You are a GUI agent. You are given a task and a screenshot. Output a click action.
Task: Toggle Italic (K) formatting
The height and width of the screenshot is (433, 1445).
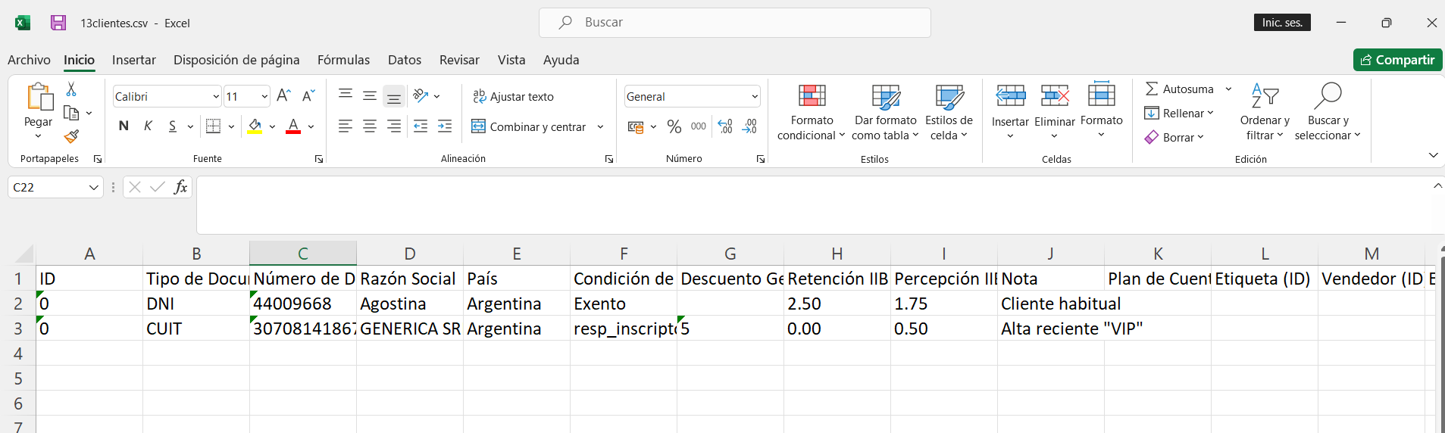pos(149,126)
